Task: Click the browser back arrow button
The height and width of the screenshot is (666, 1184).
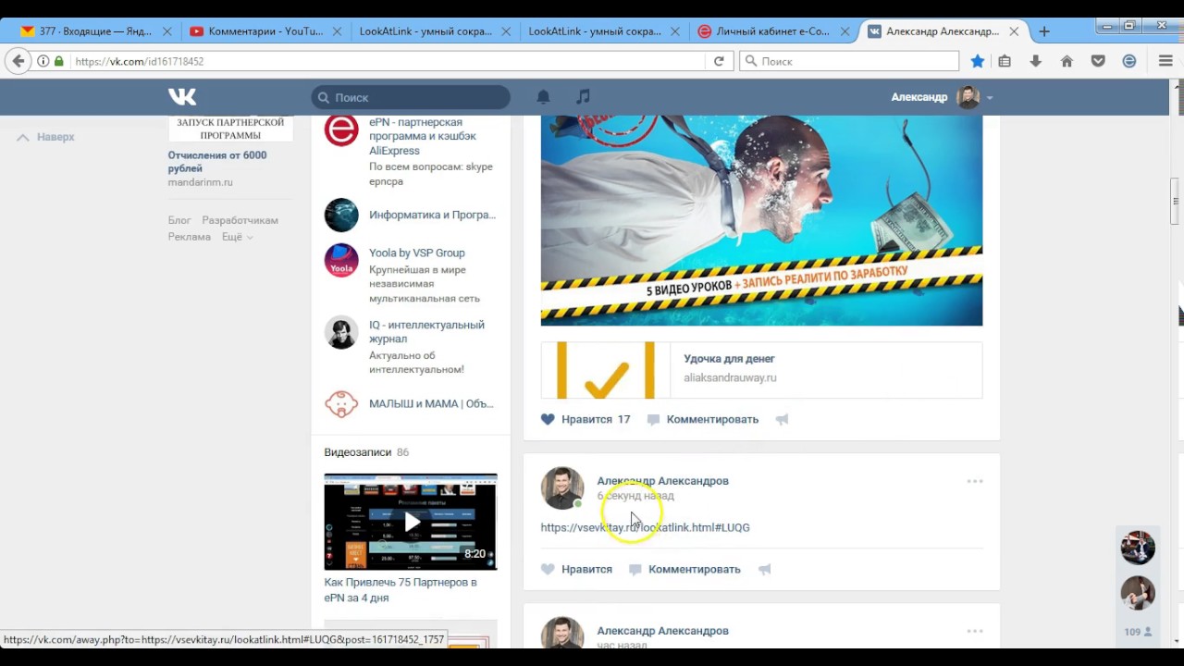Action: coord(18,61)
